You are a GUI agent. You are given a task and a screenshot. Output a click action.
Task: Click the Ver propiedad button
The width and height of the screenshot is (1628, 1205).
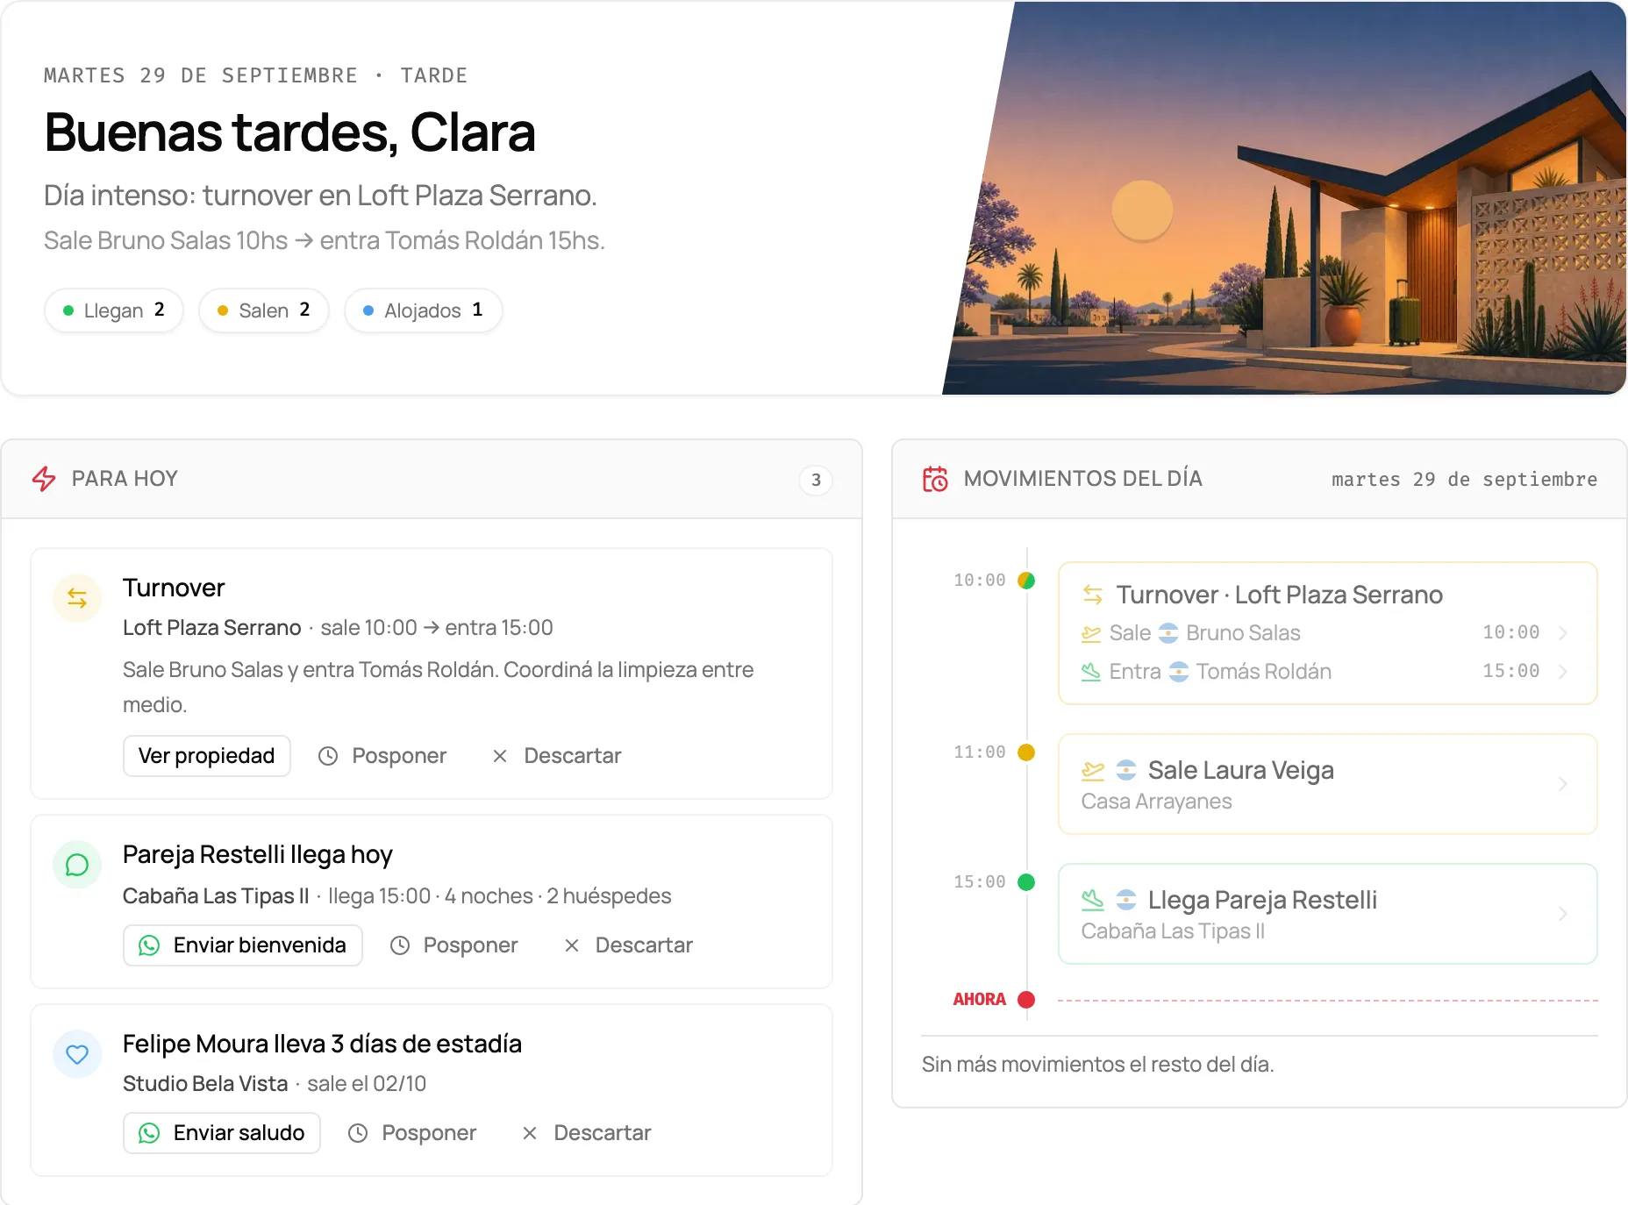click(207, 756)
